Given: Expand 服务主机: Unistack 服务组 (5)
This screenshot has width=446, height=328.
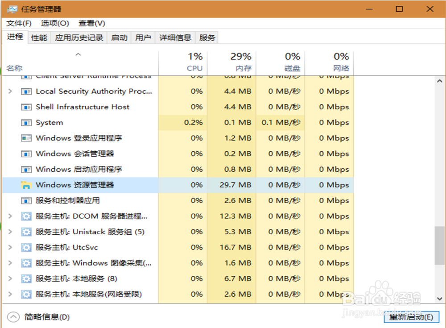Looking at the screenshot, I should click(x=10, y=232).
